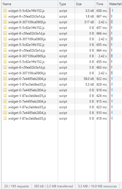122x189 pixels.
Task: Click the file icon of the widget-0 row timed 918 ms
Action: 5,90
